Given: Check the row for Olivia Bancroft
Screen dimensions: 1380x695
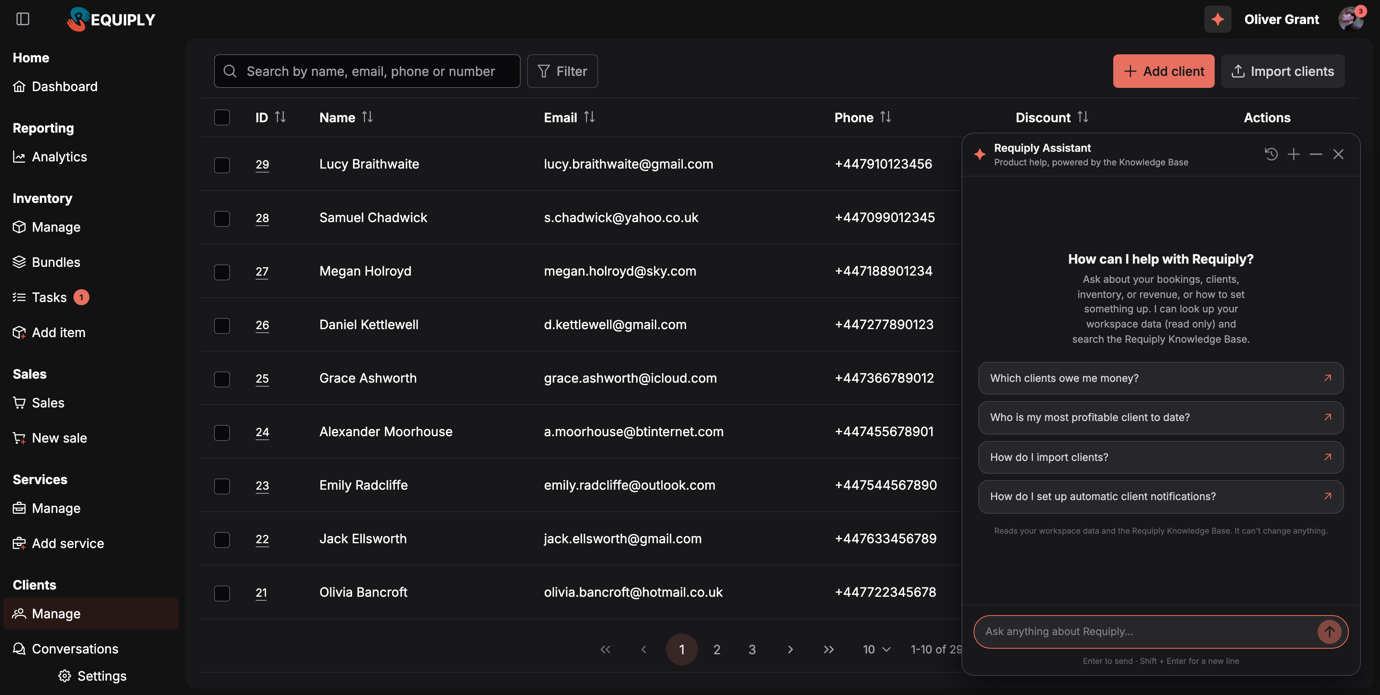Looking at the screenshot, I should pyautogui.click(x=222, y=593).
